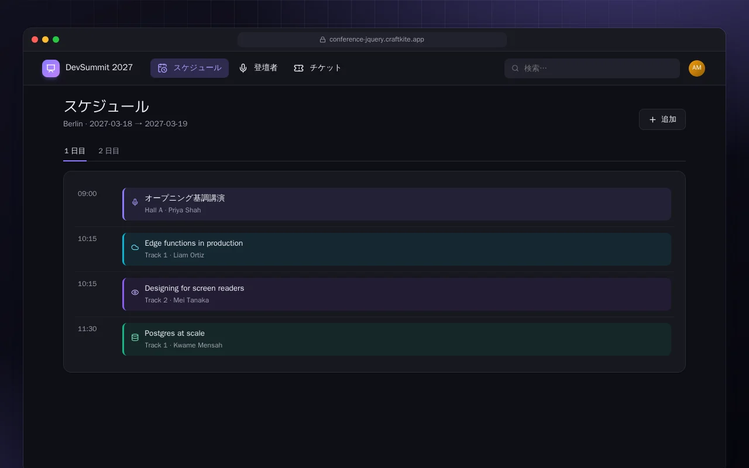Open the 登壇者 speakers page
749x468 pixels.
[x=258, y=68]
